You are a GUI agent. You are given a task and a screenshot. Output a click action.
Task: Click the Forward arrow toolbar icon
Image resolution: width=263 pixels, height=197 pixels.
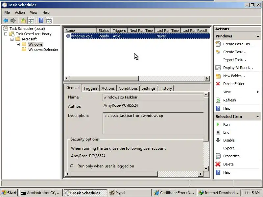pos(13,21)
